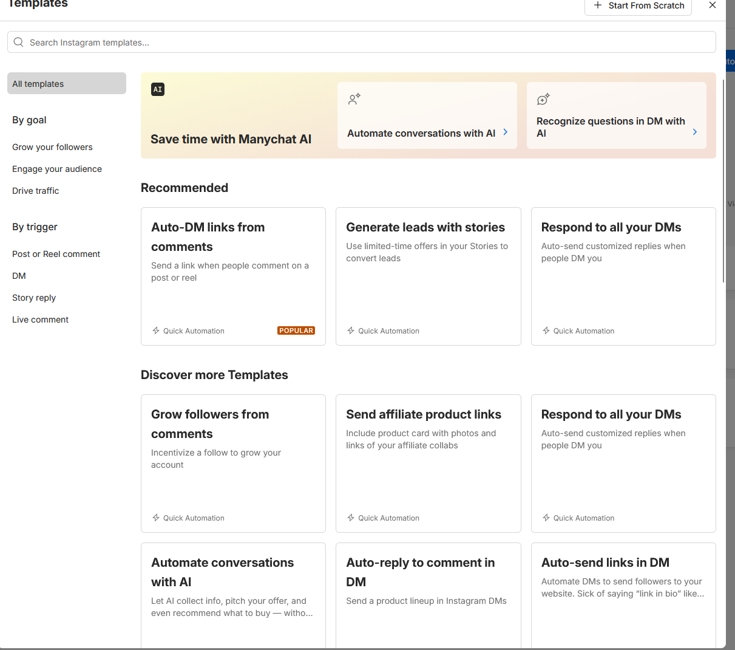The height and width of the screenshot is (650, 735).
Task: Click lightning icon on Generate leads with stories card
Action: (351, 330)
